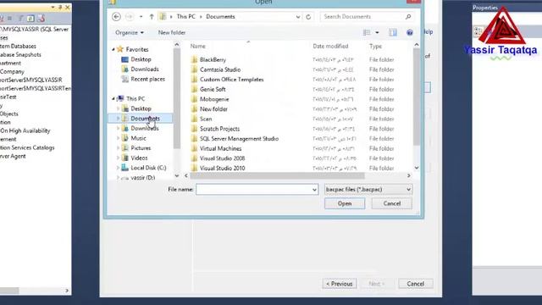This screenshot has height=305, width=542.
Task: Select Pictures in navigation tree
Action: pos(141,148)
